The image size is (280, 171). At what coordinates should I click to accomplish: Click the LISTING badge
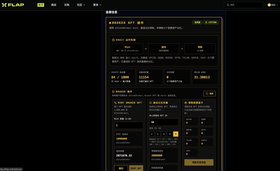(x=211, y=22)
